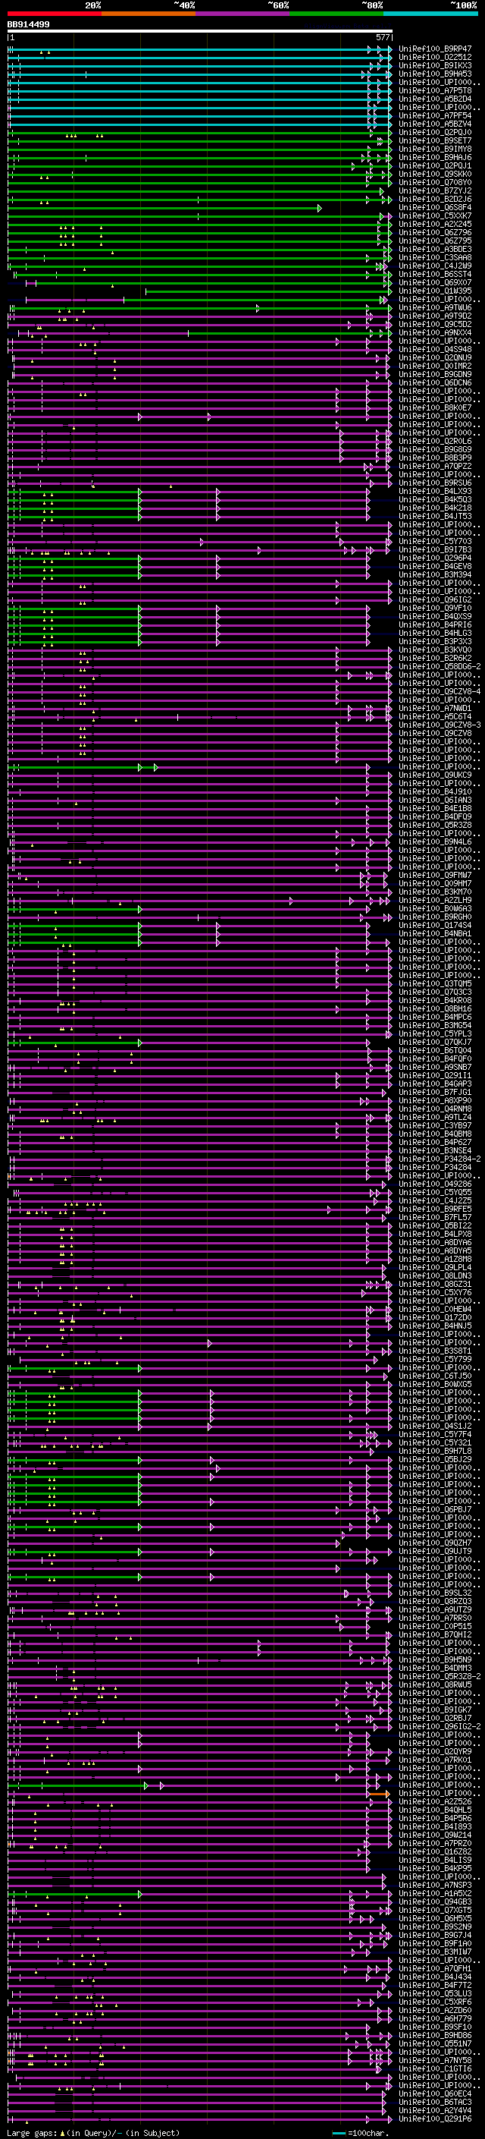Open hit UniRef100_A7P5T8
This screenshot has width=485, height=2139.
(x=435, y=90)
